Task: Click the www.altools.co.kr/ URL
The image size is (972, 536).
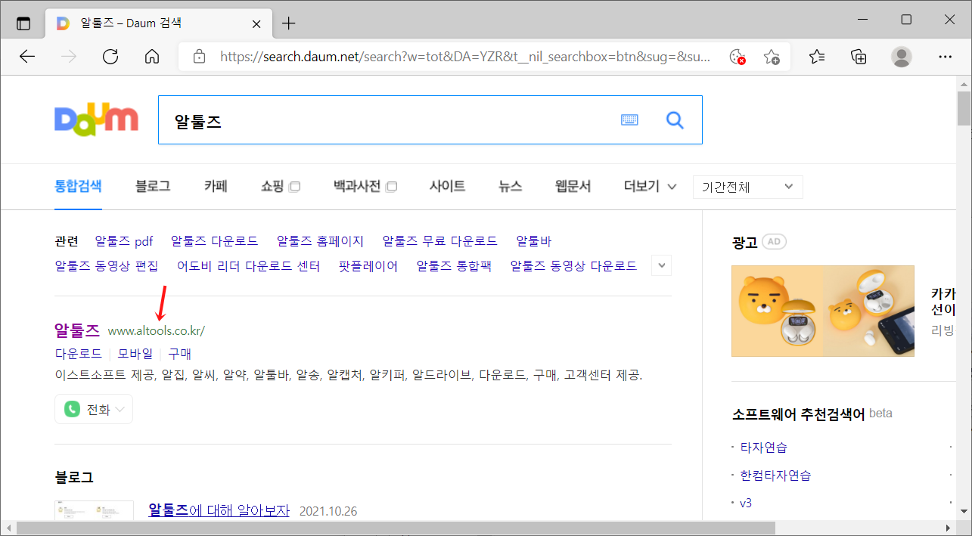Action: click(157, 331)
